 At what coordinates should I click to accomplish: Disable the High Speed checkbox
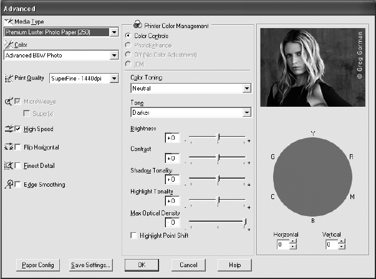[x=18, y=129]
